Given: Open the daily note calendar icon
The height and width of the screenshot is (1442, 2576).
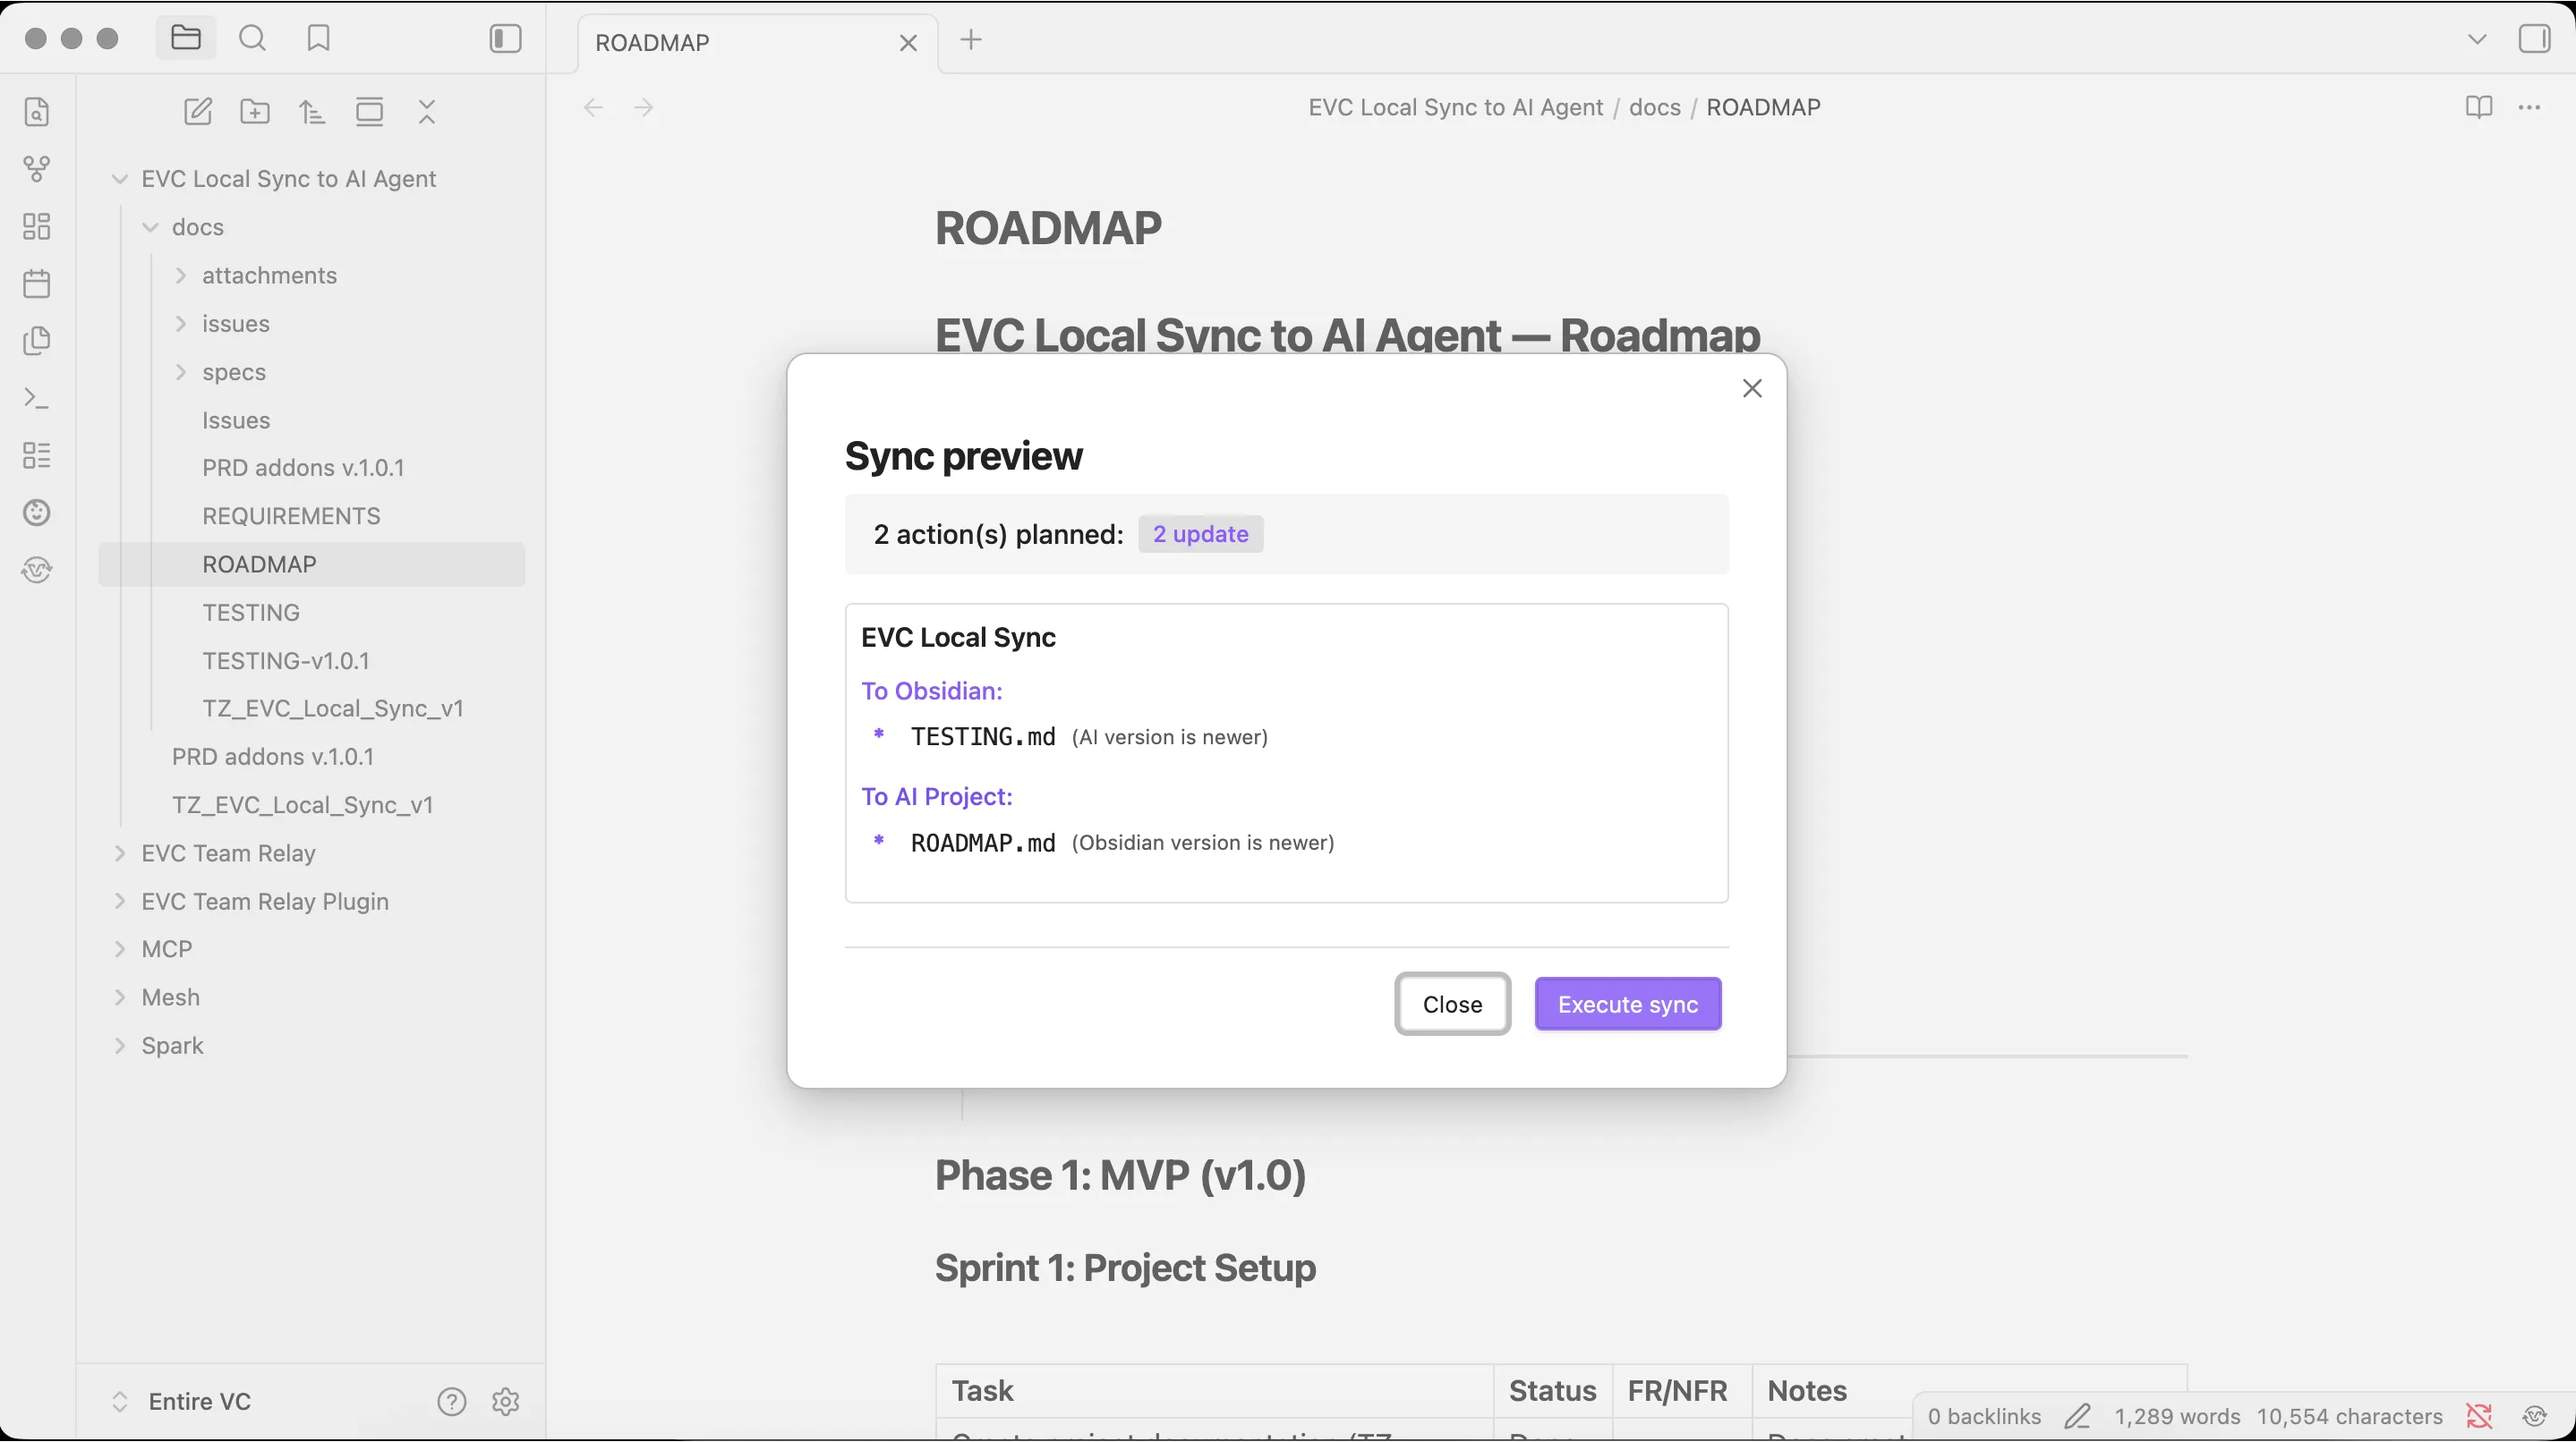Looking at the screenshot, I should click(37, 284).
